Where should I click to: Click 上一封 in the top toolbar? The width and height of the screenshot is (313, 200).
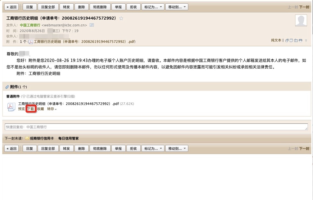pos(293,7)
